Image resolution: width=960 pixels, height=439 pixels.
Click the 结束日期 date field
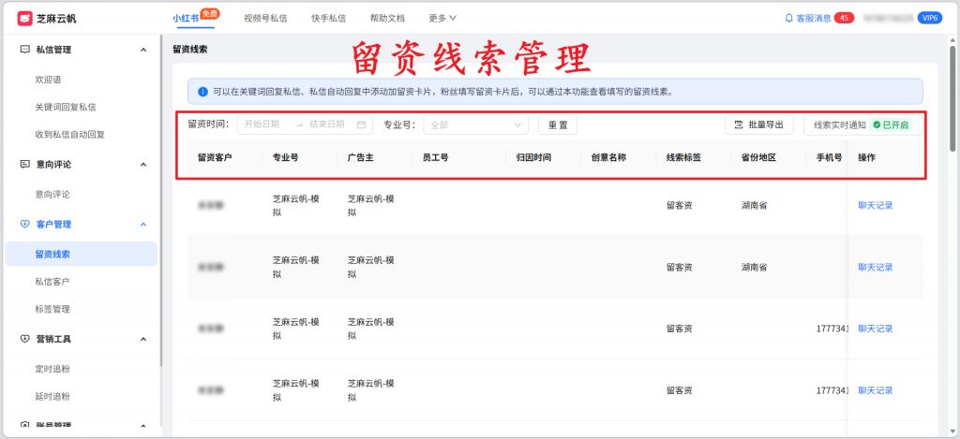pyautogui.click(x=327, y=124)
